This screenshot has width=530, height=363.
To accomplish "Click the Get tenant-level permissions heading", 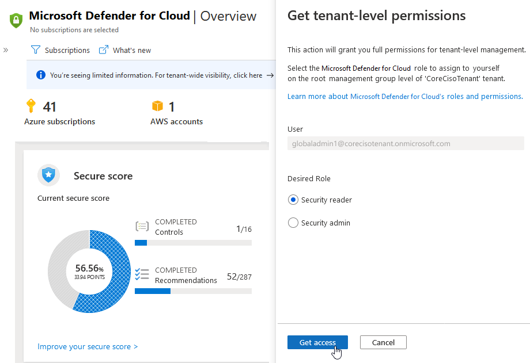I will (x=377, y=16).
